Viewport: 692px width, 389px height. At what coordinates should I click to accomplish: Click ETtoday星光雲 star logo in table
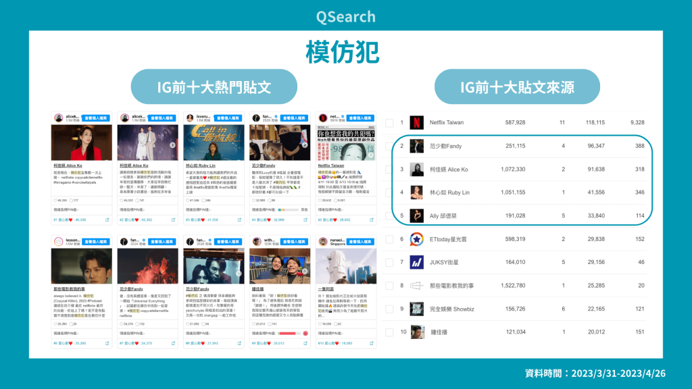coord(416,239)
